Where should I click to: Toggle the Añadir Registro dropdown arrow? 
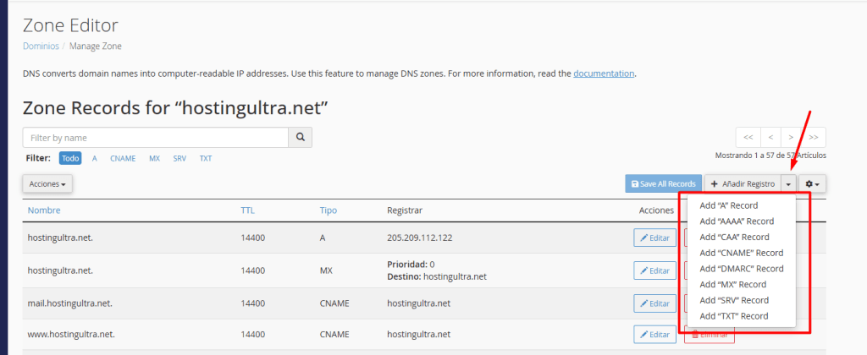coord(788,183)
